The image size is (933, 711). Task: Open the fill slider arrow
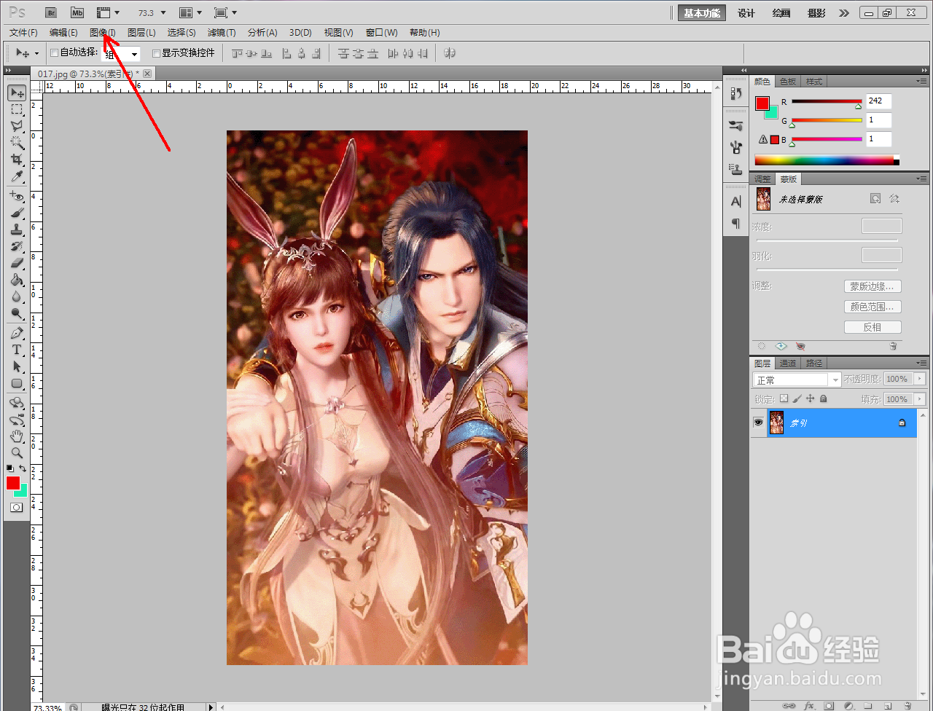919,399
